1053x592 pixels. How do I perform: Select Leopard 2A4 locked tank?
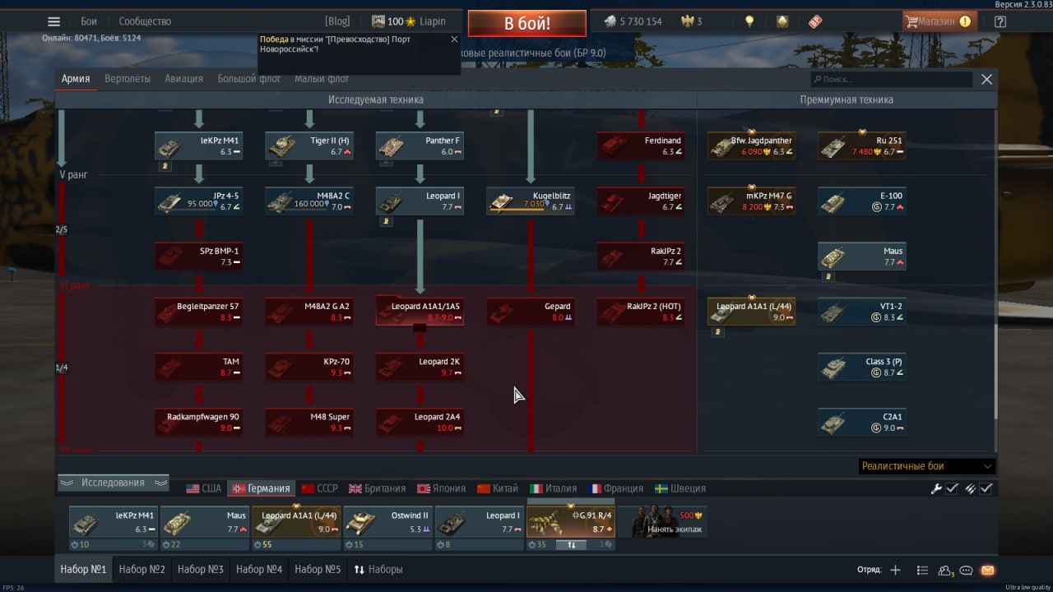[x=420, y=422]
